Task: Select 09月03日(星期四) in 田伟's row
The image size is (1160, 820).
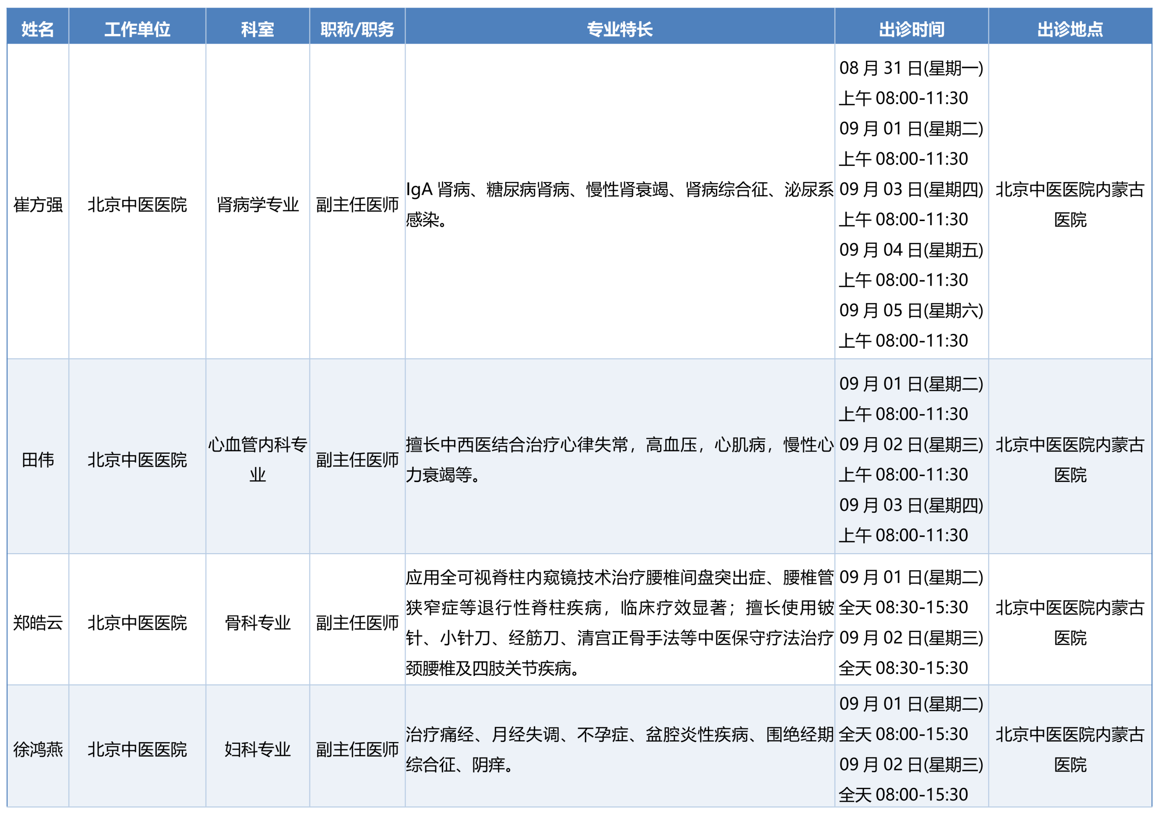Action: point(911,505)
